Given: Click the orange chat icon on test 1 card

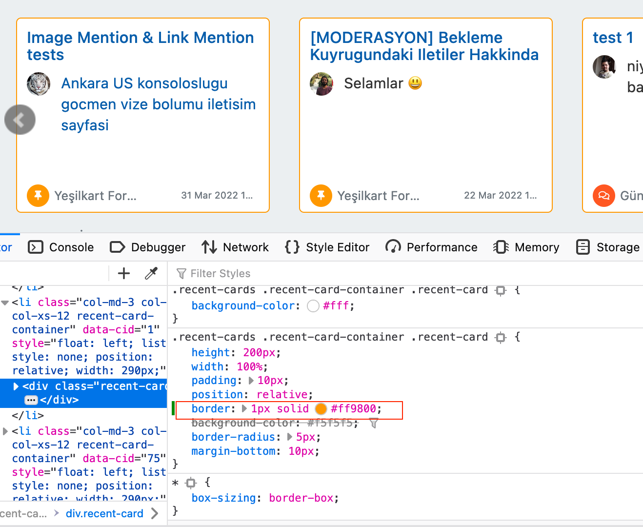Looking at the screenshot, I should (x=603, y=196).
